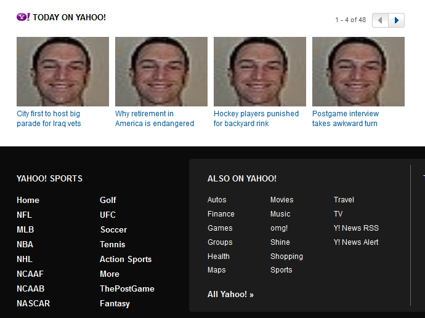Click the purple Yahoo logo icon

tap(23, 17)
